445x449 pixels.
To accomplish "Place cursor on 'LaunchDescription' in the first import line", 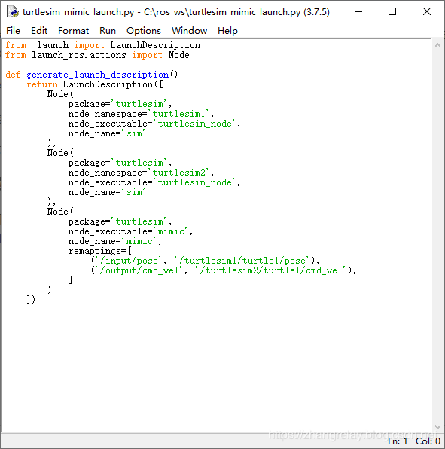I will point(155,45).
